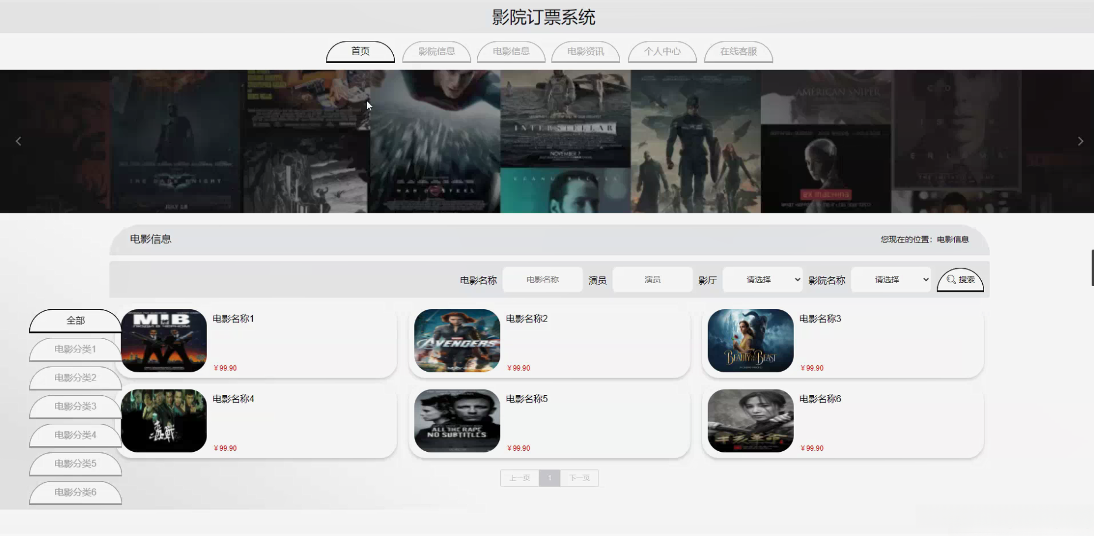Go to 下一页 in pagination
Screen dimensions: 1094x536
pos(579,478)
